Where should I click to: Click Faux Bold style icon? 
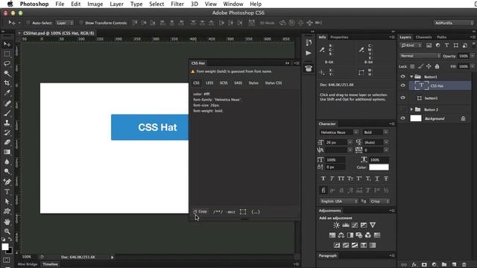click(x=323, y=179)
